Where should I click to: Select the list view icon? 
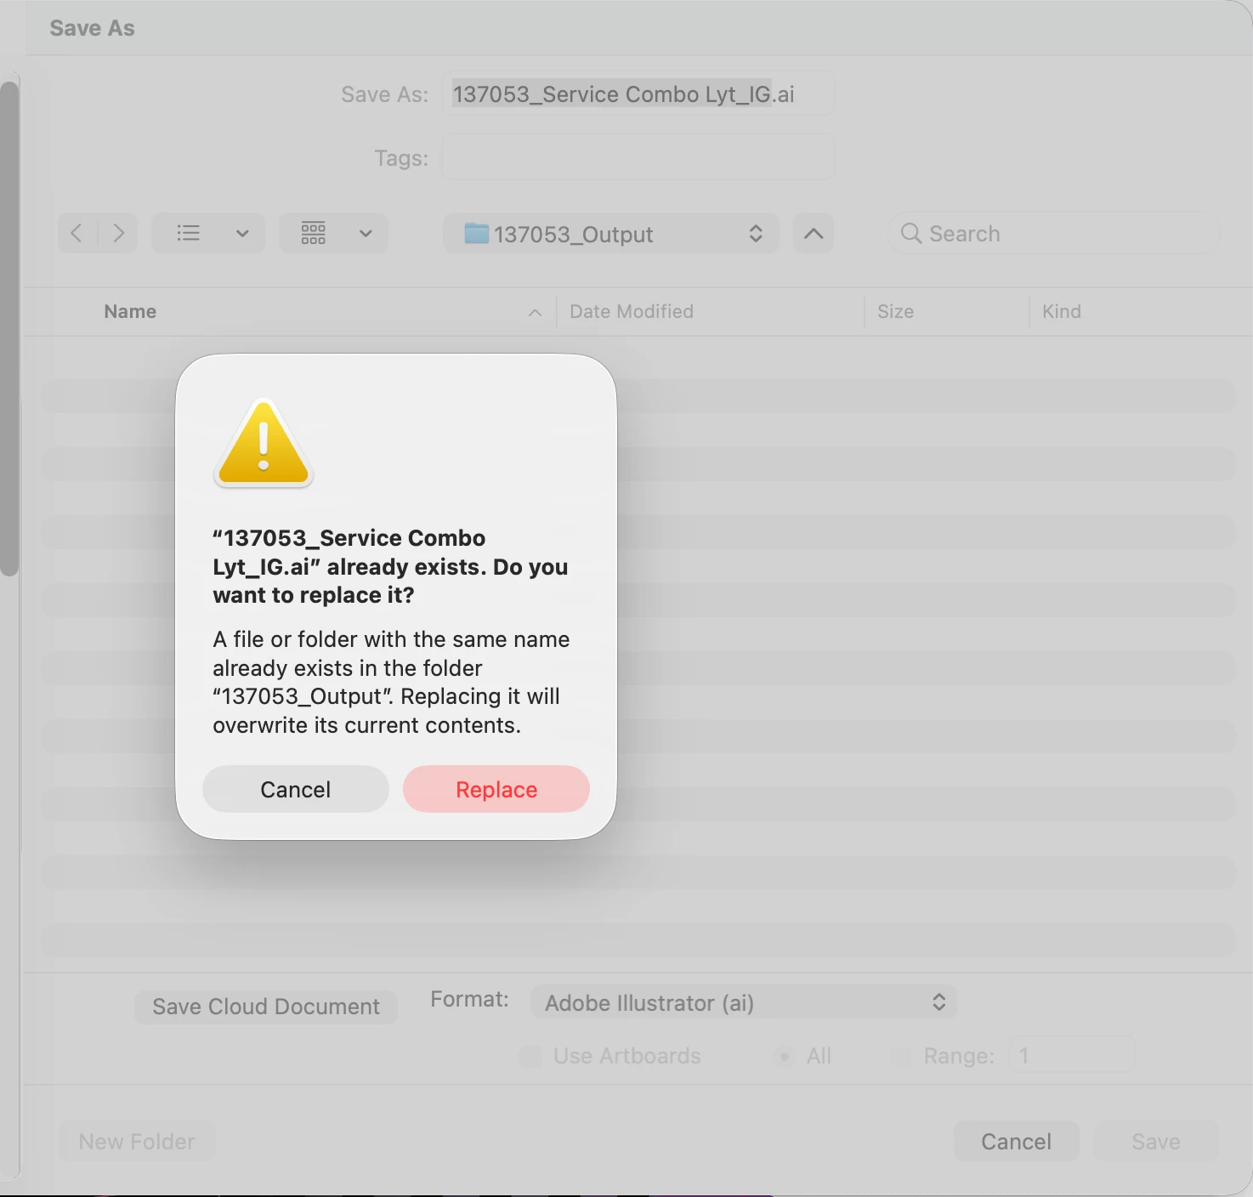pyautogui.click(x=189, y=233)
